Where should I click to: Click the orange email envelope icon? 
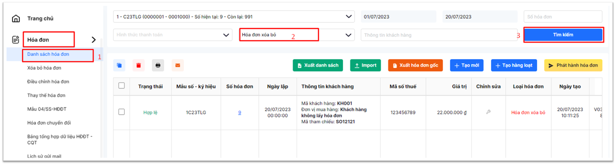tap(178, 65)
